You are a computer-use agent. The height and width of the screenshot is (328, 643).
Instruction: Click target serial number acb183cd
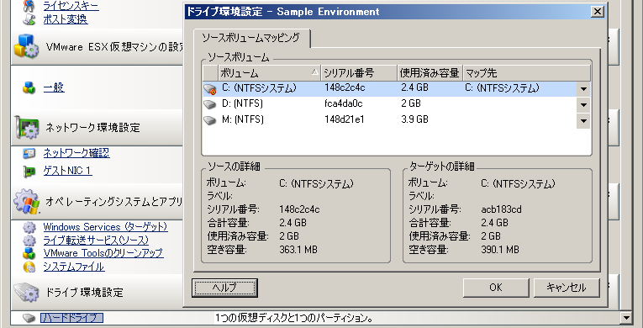tap(501, 209)
